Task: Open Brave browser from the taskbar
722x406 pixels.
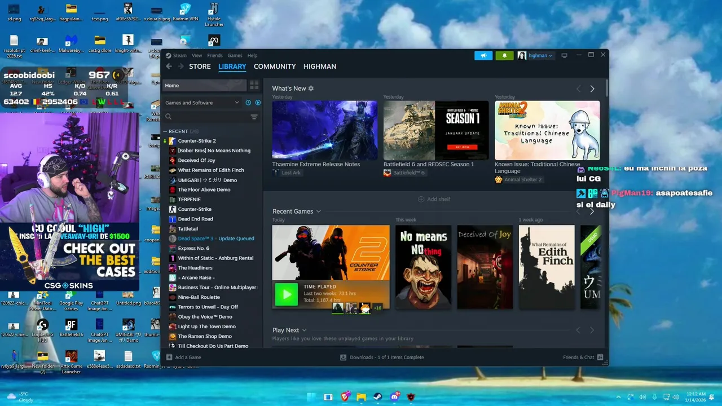Action: pyautogui.click(x=345, y=397)
